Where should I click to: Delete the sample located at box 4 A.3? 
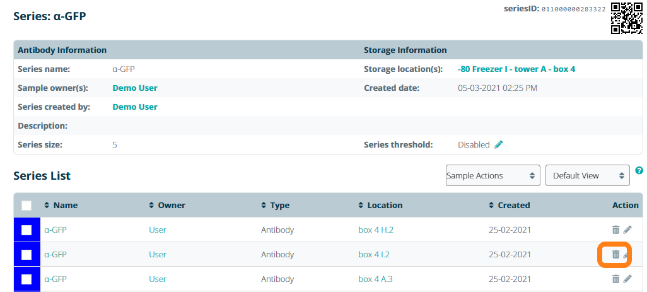coord(615,279)
